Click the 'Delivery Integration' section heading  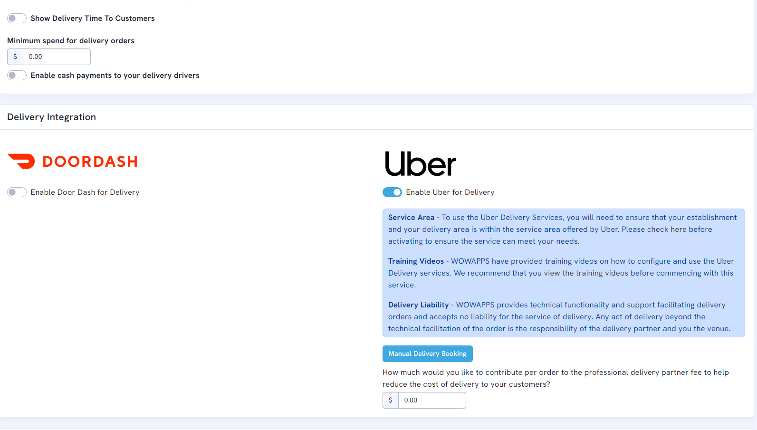tap(51, 117)
